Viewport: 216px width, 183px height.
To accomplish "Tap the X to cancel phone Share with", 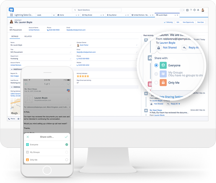I will coord(28,137).
